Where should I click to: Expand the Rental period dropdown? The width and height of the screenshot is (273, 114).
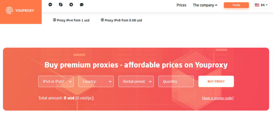(x=136, y=81)
